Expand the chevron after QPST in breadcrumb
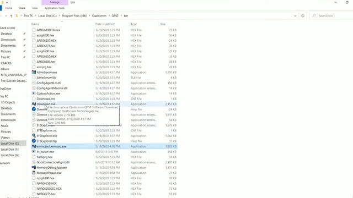 tap(121, 16)
